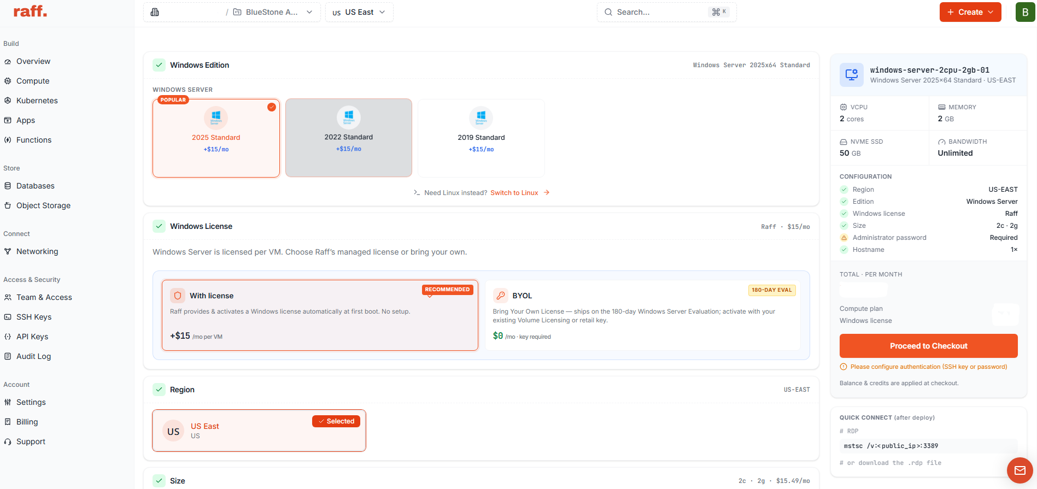1037x489 pixels.
Task: Expand the Create dropdown button
Action: click(970, 12)
